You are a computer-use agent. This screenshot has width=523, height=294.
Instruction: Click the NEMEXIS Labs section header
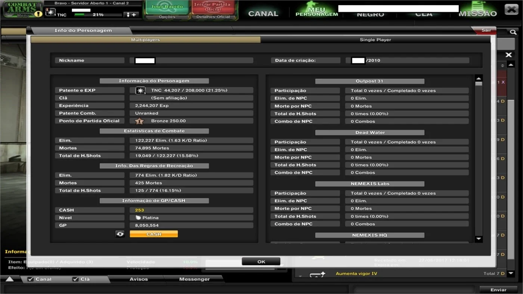(370, 184)
